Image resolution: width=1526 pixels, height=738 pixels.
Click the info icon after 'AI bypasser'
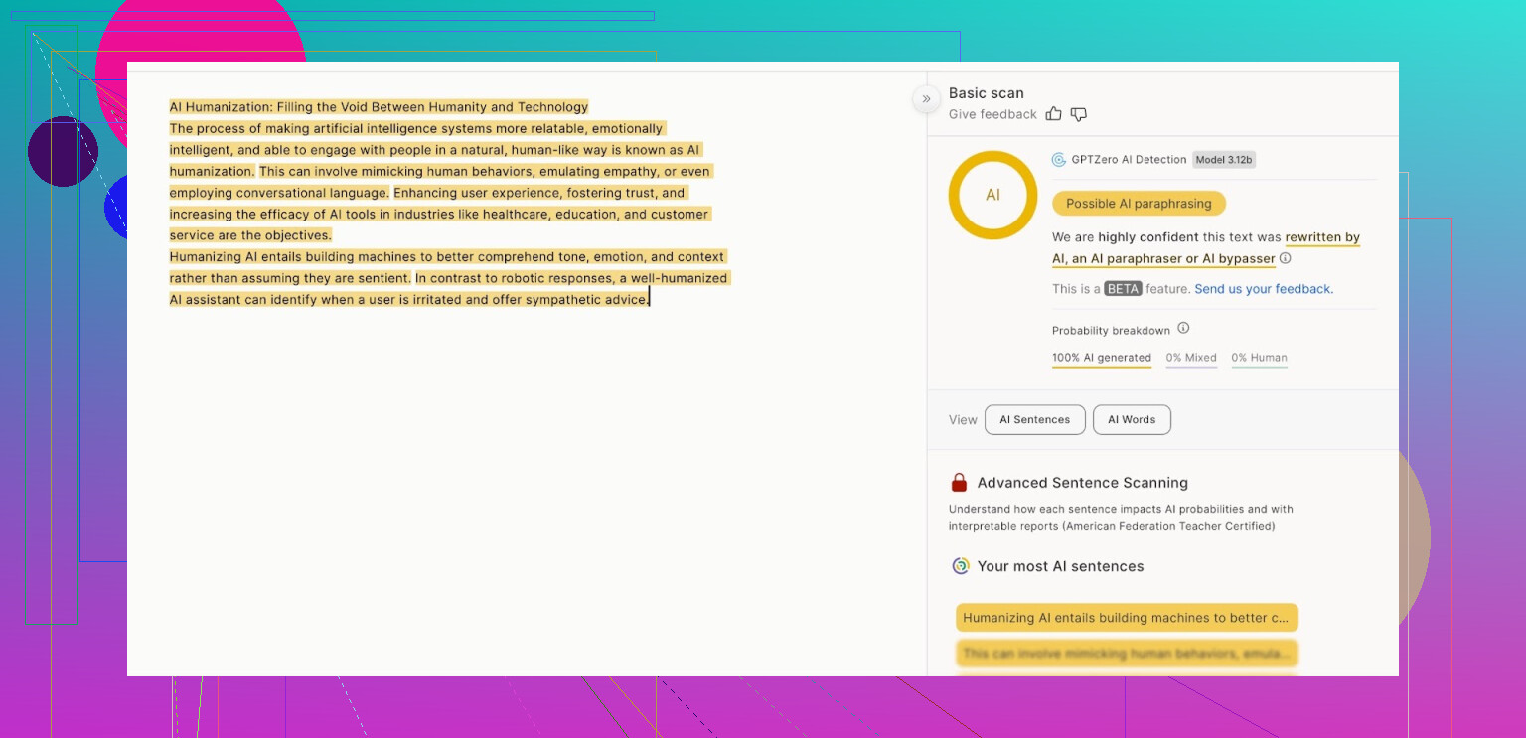[1285, 258]
